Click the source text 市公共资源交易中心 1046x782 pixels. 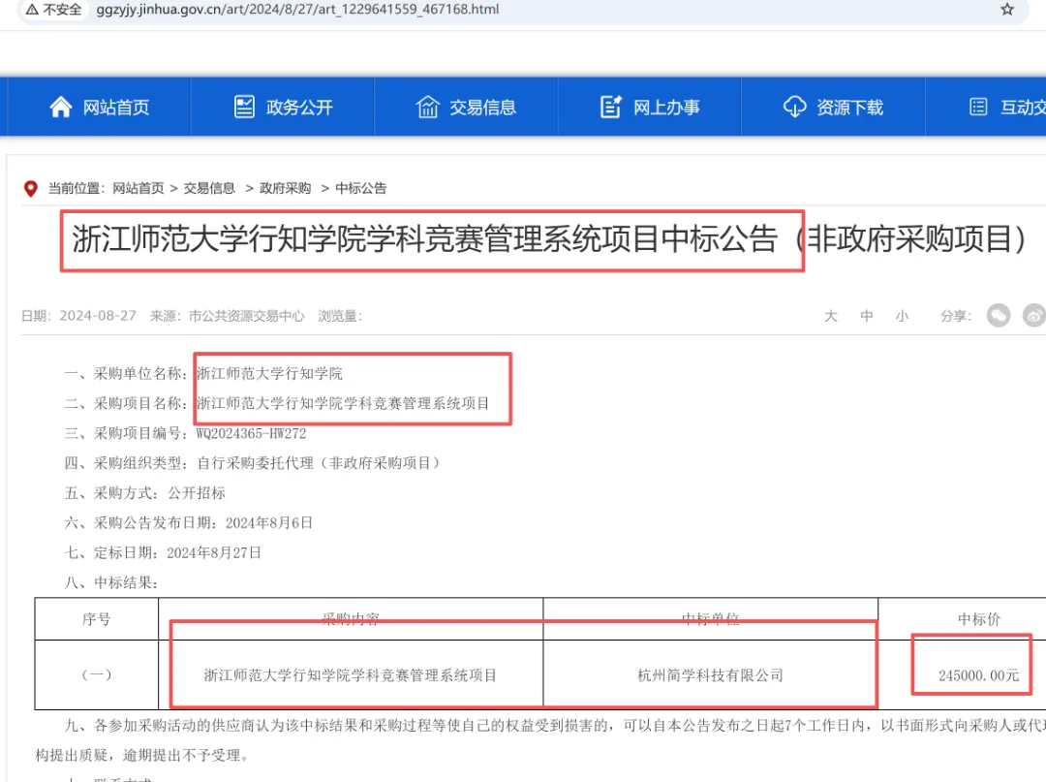click(x=246, y=316)
